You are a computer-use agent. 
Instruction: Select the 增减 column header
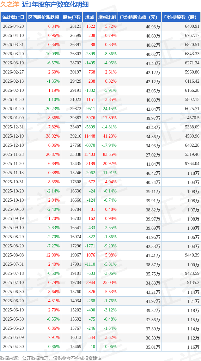tap(90, 17)
